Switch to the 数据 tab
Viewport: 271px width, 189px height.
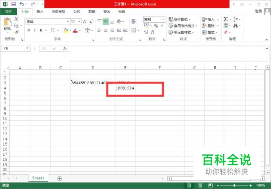[92, 11]
